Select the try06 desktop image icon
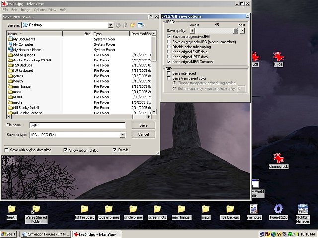The height and width of the screenshot is (238, 318). (x=278, y=57)
